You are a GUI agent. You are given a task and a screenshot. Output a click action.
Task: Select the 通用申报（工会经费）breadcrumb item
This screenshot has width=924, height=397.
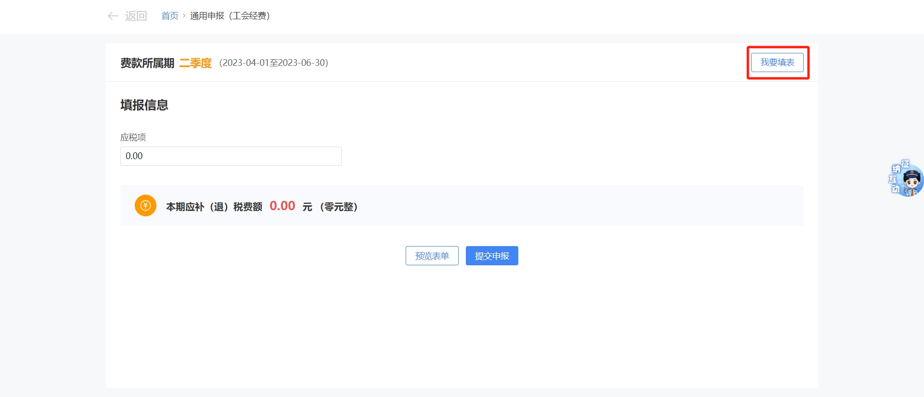click(230, 16)
